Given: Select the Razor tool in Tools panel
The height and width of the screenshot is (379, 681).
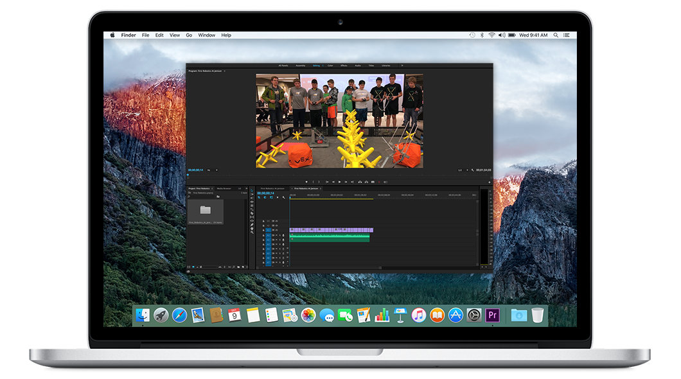Looking at the screenshot, I should [252, 213].
